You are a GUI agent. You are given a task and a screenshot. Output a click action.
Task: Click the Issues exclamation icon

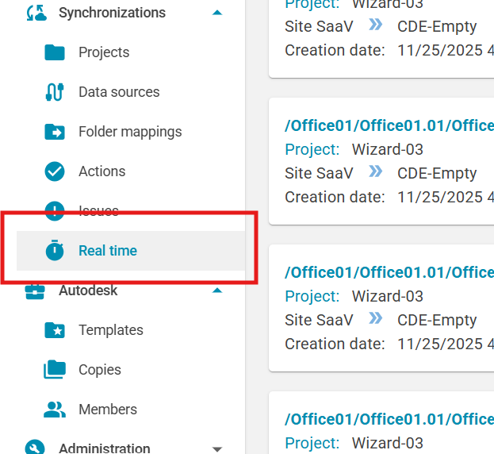(x=55, y=211)
